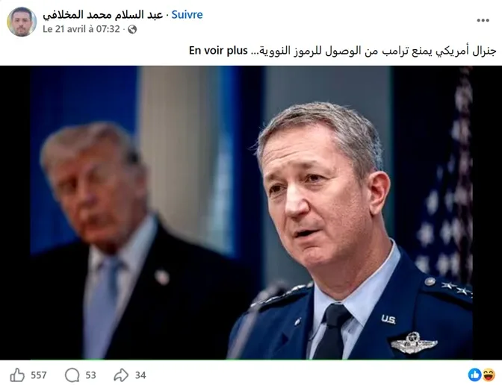The height and width of the screenshot is (385, 502).
Task: Open the author's profile picture
Action: pos(22,22)
